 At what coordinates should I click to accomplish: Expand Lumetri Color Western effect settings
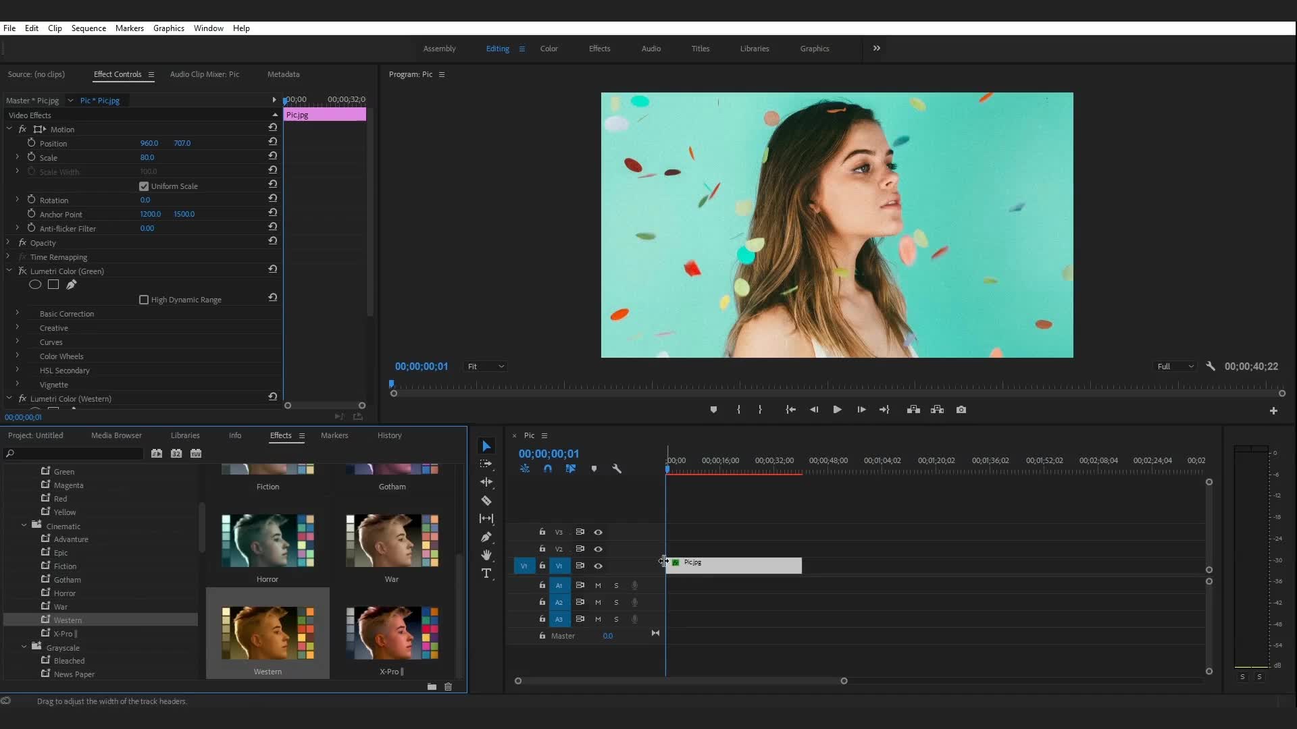tap(9, 398)
